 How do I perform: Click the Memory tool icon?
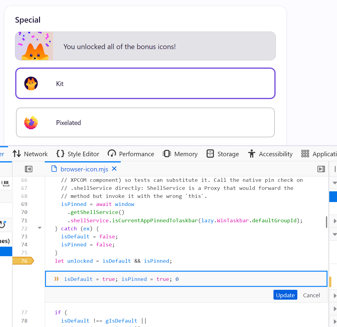click(167, 154)
